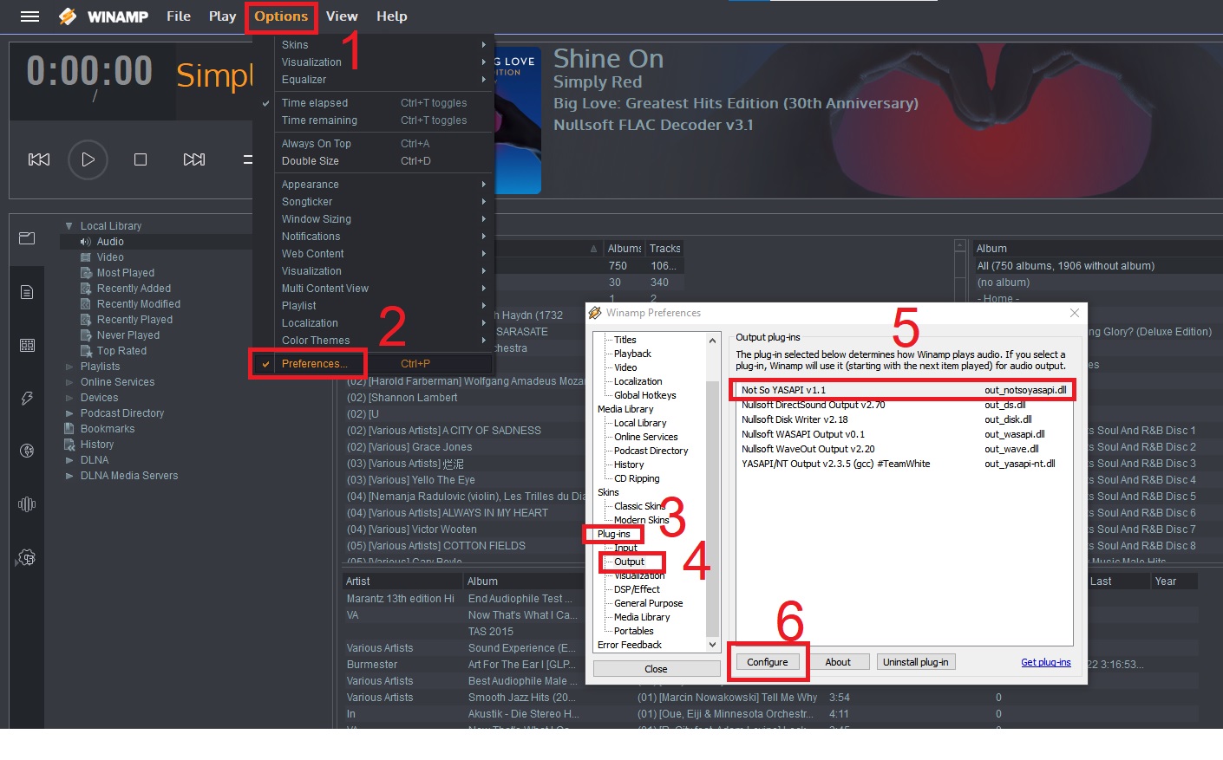
Task: Collapse the Local Library tree node
Action: click(69, 226)
